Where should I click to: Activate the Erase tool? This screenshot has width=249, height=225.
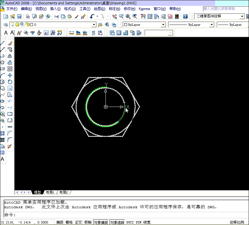tap(10, 43)
